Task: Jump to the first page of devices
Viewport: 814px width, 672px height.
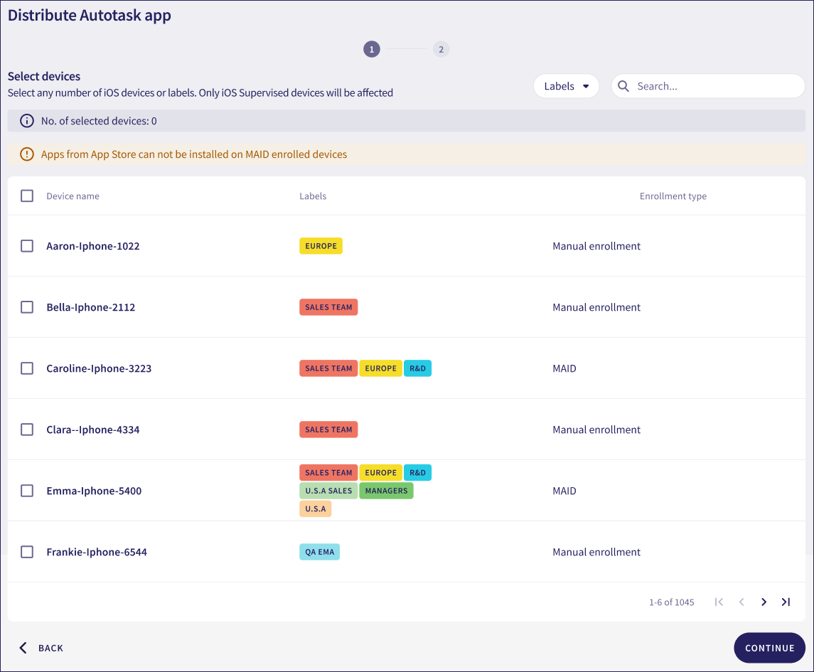Action: [x=719, y=602]
